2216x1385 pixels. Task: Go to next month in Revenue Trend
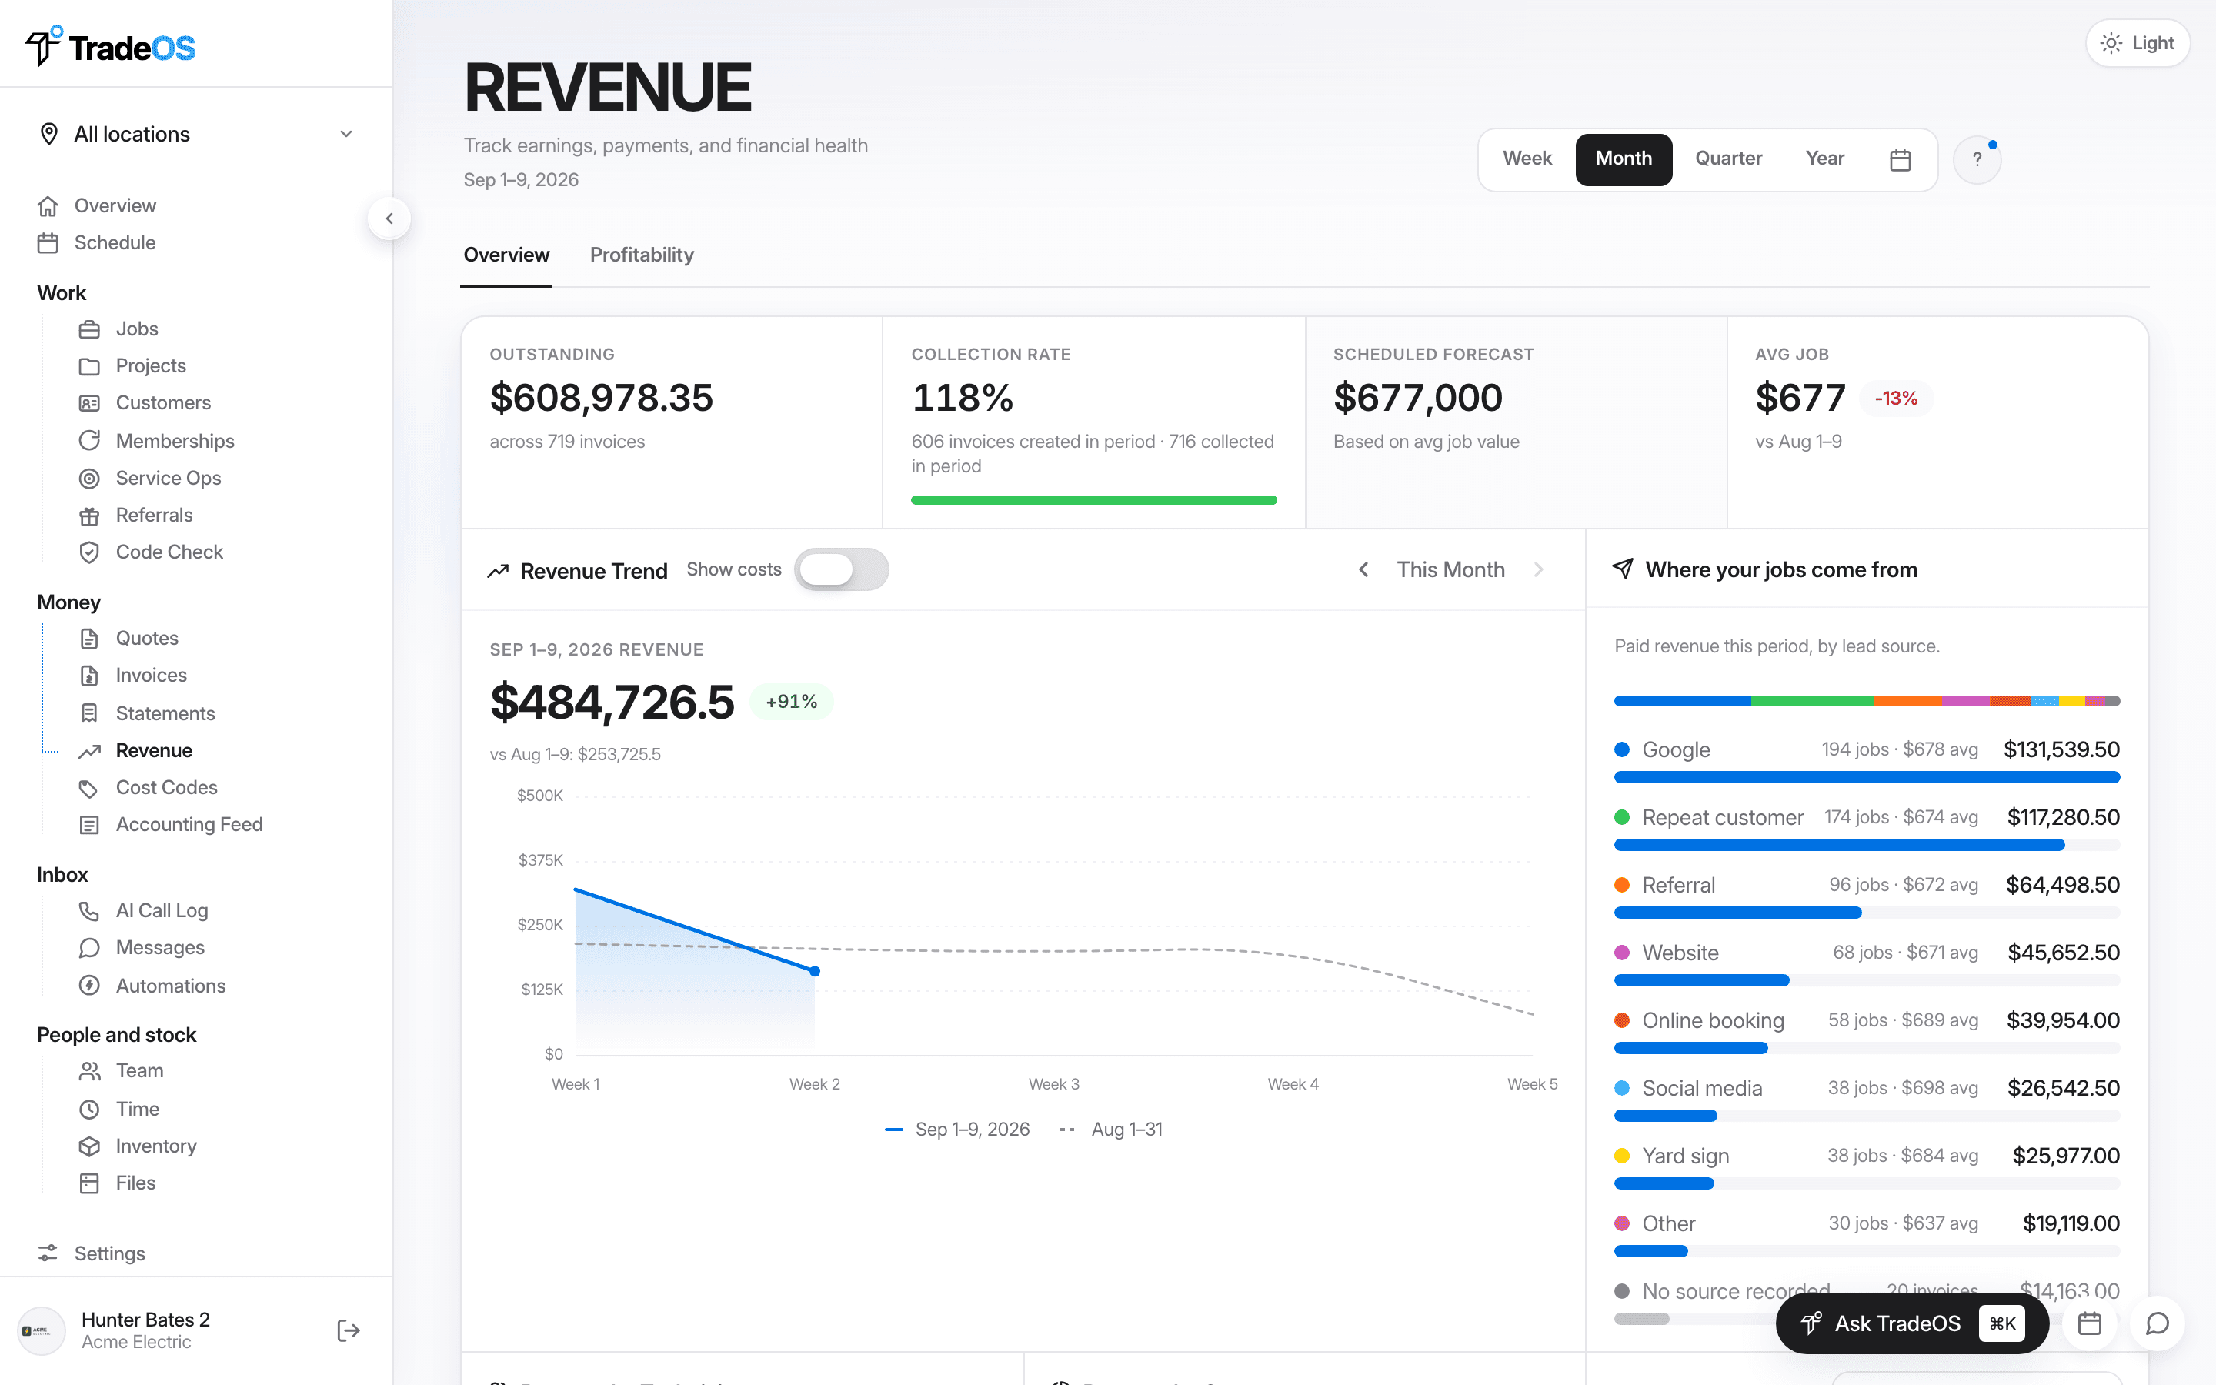[1538, 569]
